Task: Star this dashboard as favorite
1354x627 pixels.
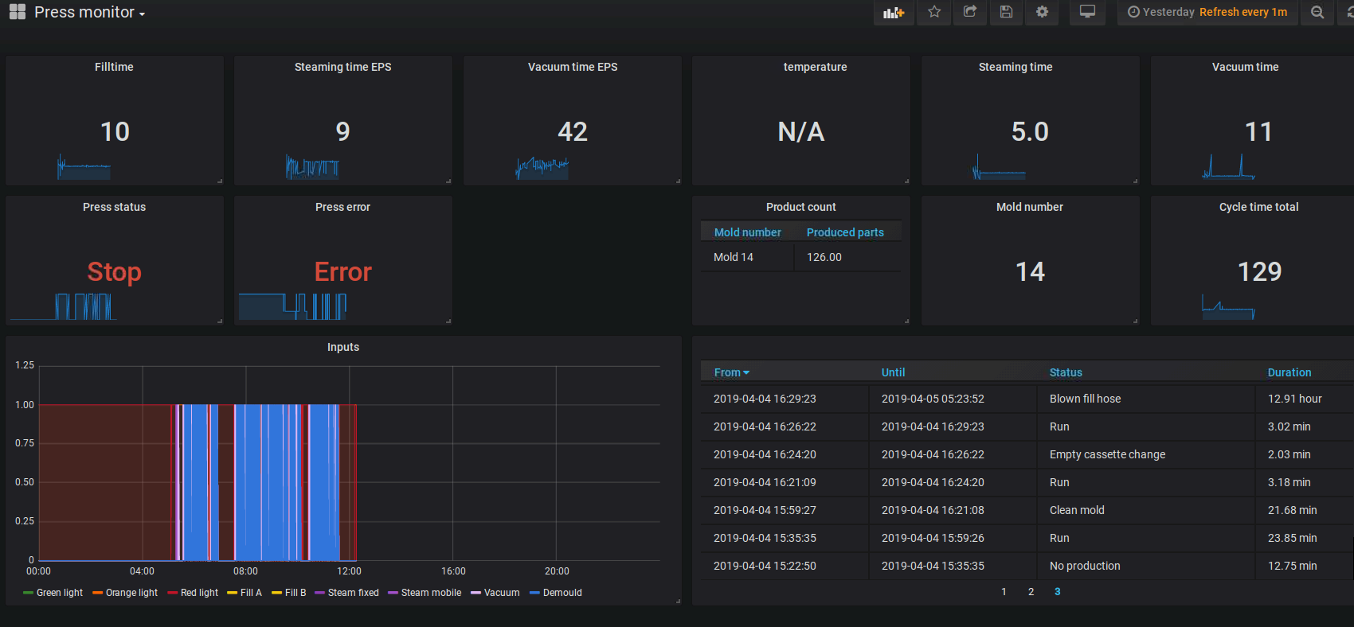Action: [934, 12]
